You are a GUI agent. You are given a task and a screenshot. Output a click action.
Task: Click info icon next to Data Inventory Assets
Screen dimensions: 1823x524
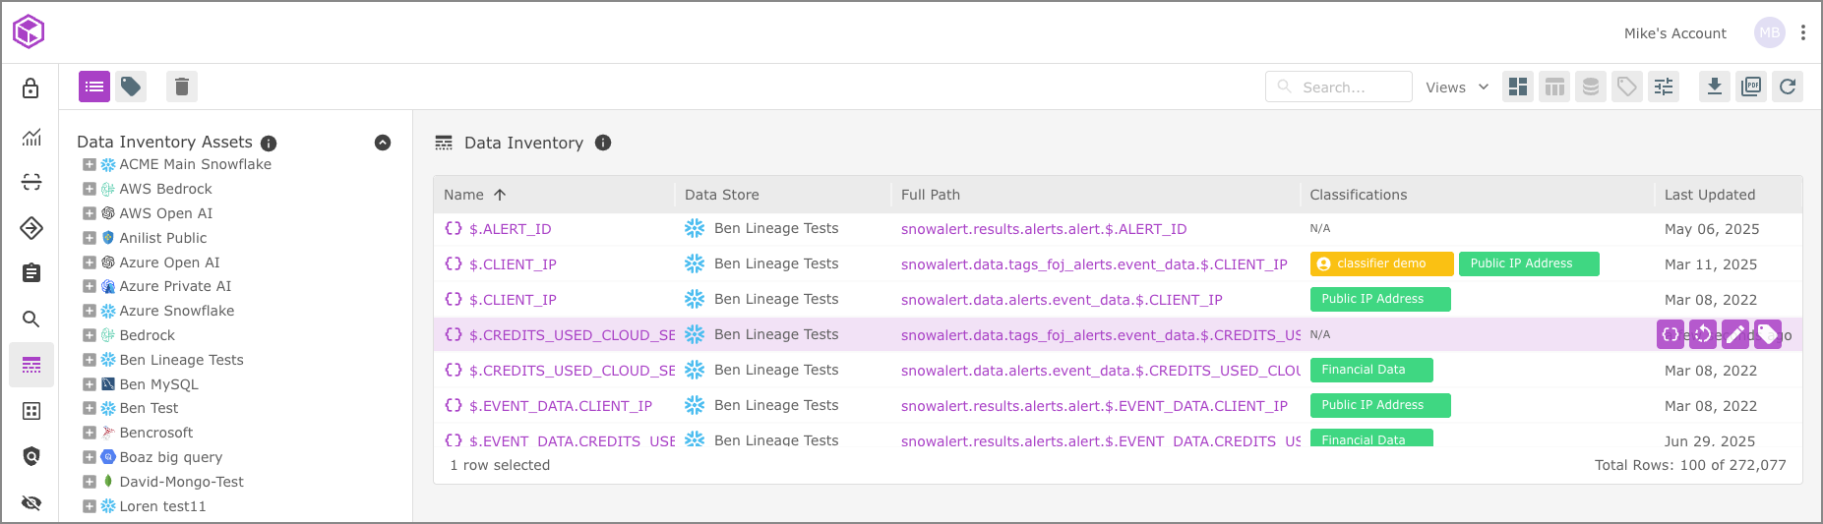(x=269, y=144)
